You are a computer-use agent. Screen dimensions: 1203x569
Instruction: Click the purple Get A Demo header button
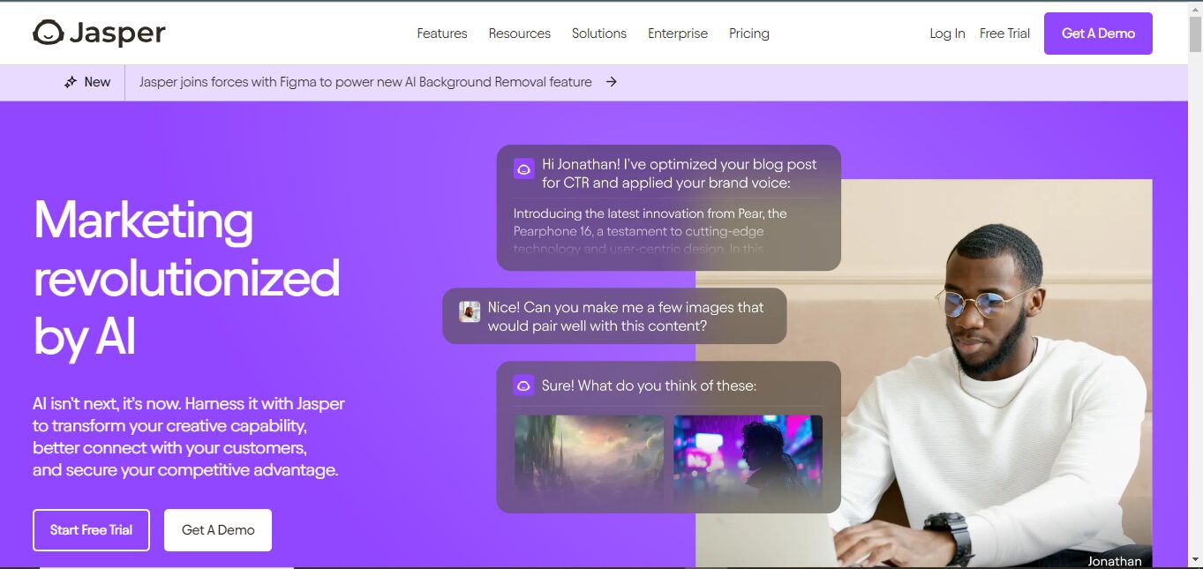point(1098,34)
